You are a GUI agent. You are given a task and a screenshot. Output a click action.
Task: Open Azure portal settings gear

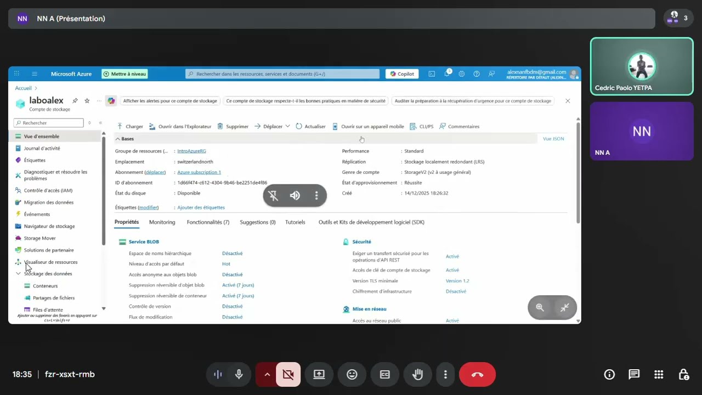click(462, 74)
